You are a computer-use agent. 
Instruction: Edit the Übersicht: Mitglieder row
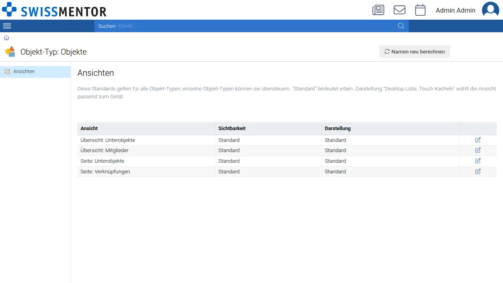pyautogui.click(x=478, y=150)
